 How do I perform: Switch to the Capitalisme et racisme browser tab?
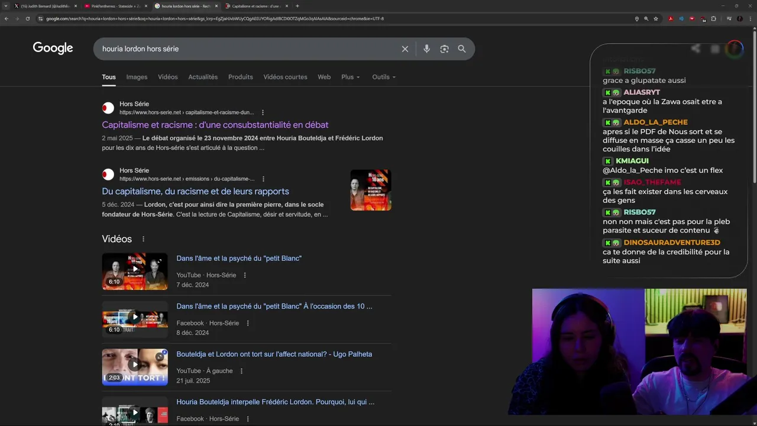[x=255, y=6]
